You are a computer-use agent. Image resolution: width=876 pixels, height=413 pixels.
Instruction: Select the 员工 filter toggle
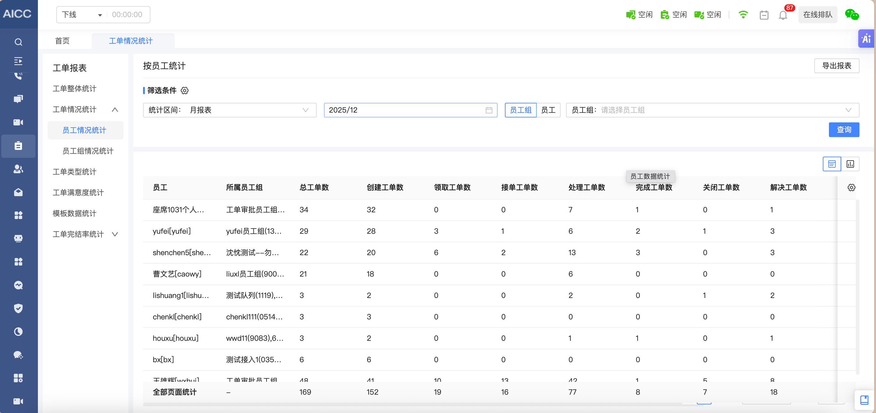(x=548, y=110)
